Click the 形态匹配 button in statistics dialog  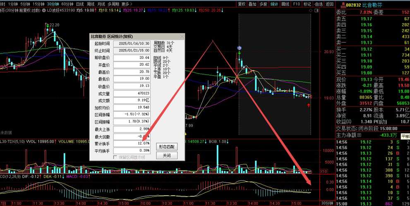click(x=167, y=147)
